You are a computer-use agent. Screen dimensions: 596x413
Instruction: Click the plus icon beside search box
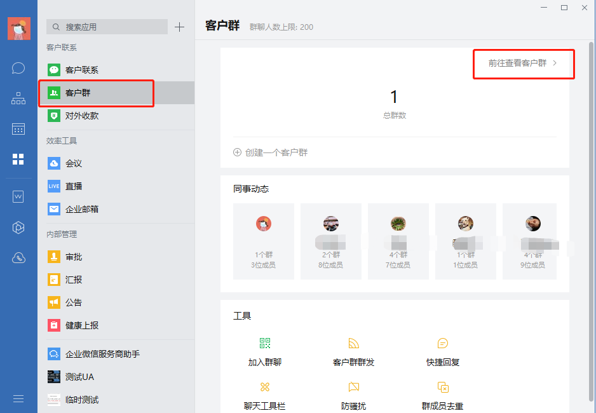tap(180, 27)
